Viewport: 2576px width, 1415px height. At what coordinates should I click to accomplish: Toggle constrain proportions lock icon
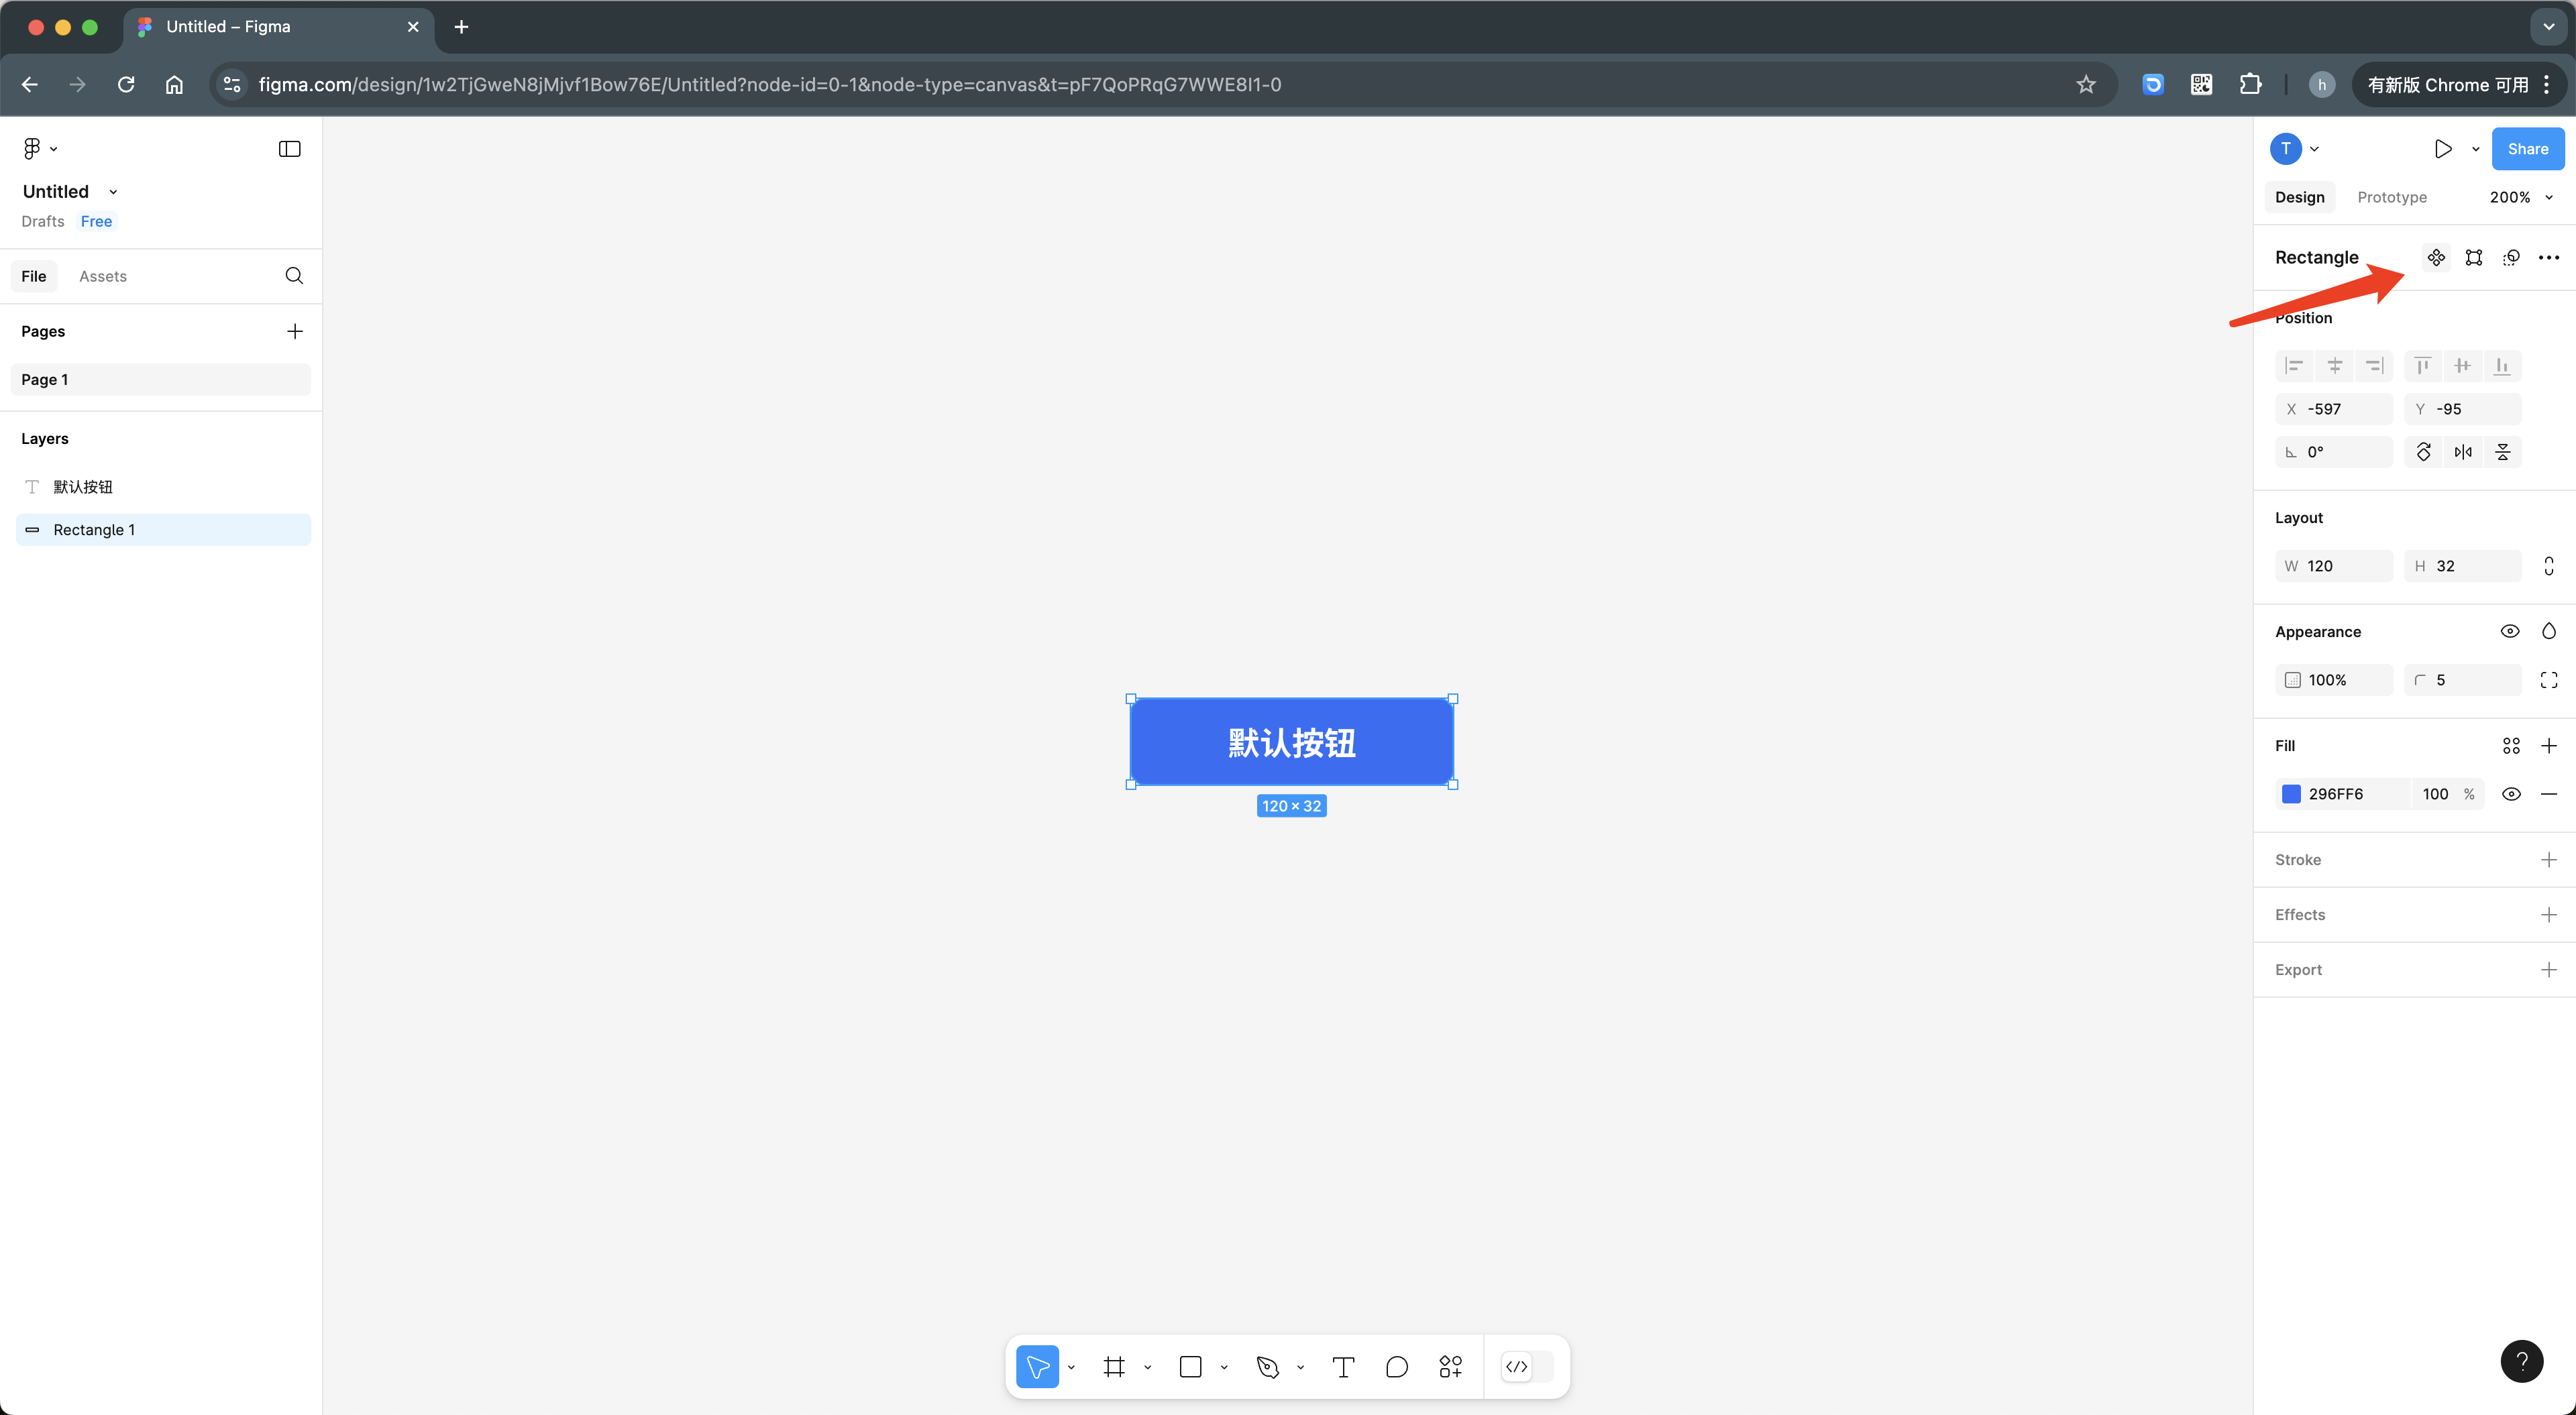click(x=2549, y=566)
